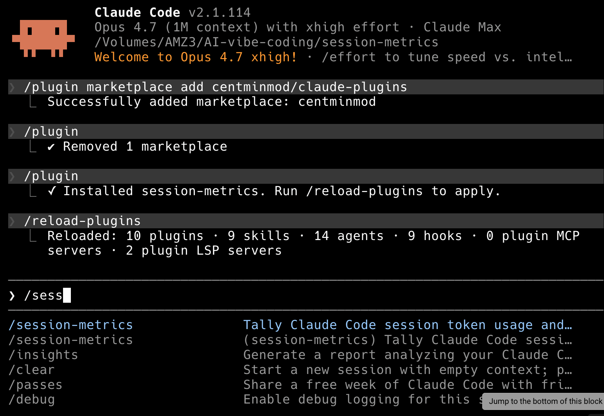Screen dimensions: 604x416
Task: Click the chevron before /plugin marketplace add
Action: pyautogui.click(x=12, y=87)
